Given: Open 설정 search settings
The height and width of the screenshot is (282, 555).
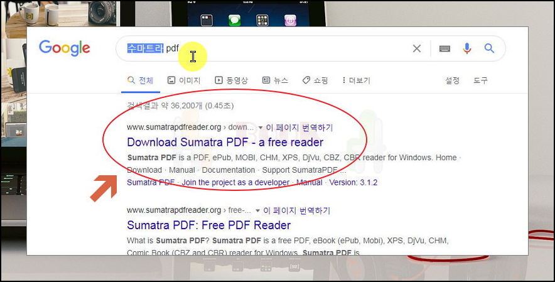Looking at the screenshot, I should click(453, 80).
